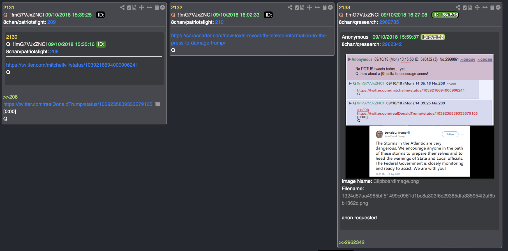Open post number 2131 heading
Image resolution: width=508 pixels, height=251 pixels.
(9, 8)
